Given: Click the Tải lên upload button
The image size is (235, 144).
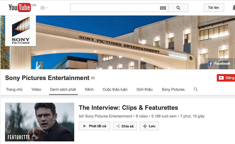Looking at the screenshot, I should [214, 7].
